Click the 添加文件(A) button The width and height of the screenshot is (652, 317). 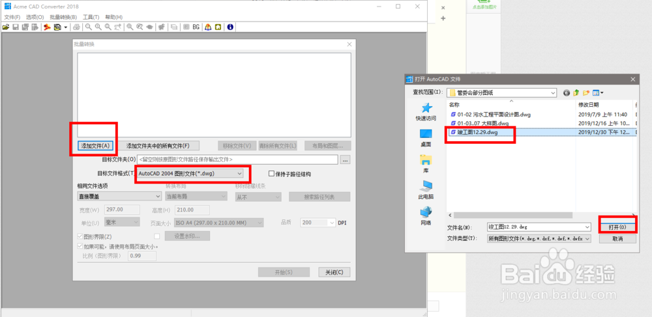pos(95,146)
